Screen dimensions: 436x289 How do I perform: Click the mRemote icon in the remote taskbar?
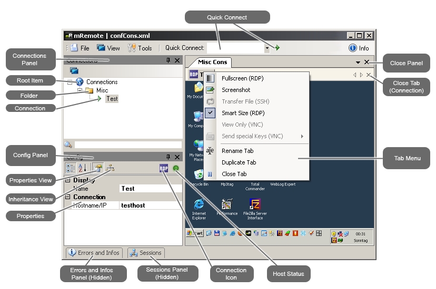click(249, 233)
